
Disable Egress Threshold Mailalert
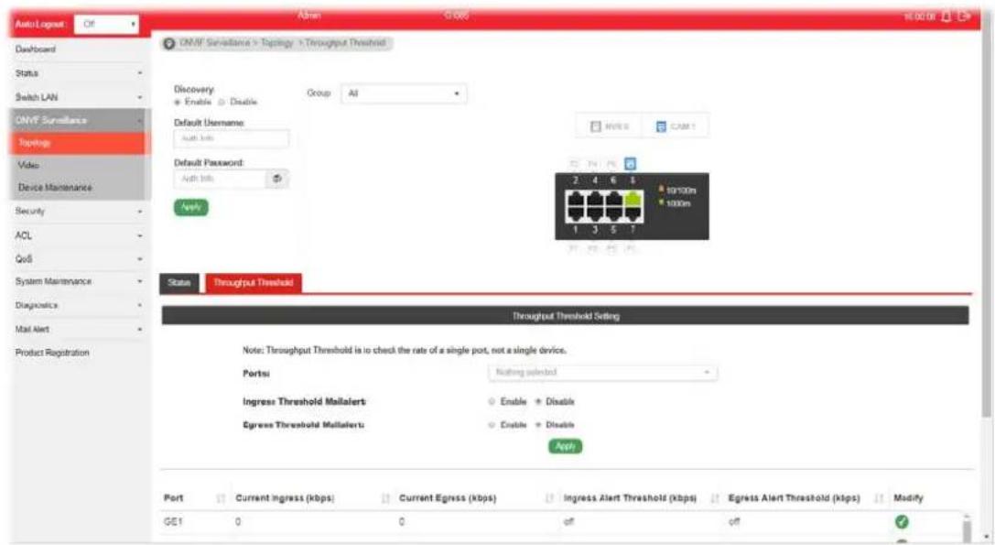click(x=538, y=425)
